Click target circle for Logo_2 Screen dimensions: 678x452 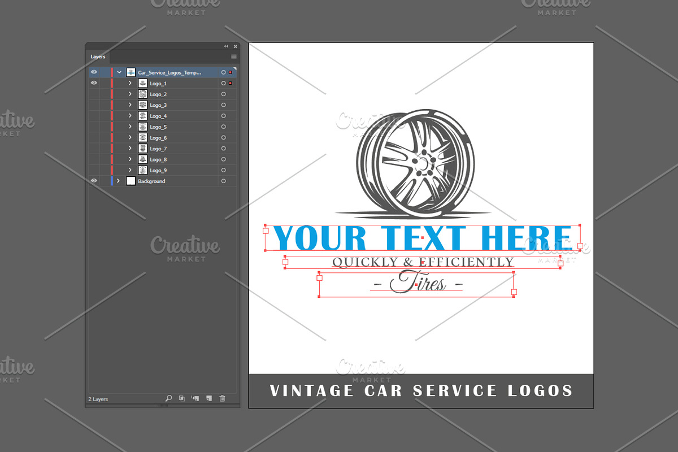tap(223, 94)
